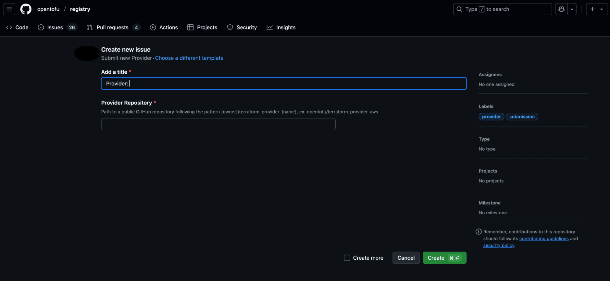Click 'No projects' text

click(491, 181)
